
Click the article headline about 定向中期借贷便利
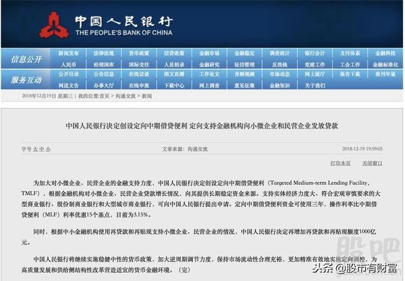point(202,126)
